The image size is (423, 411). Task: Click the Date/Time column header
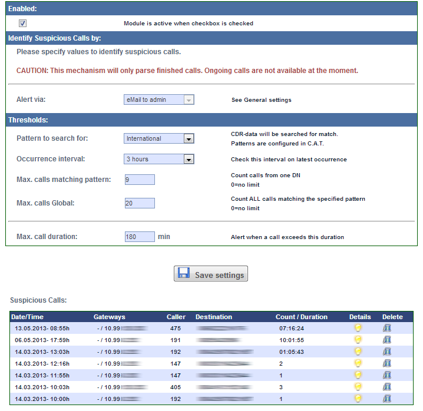pyautogui.click(x=27, y=317)
